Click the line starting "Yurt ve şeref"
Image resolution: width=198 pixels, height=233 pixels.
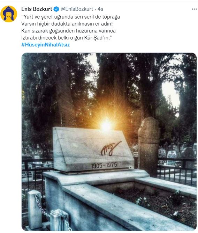tap(71, 17)
